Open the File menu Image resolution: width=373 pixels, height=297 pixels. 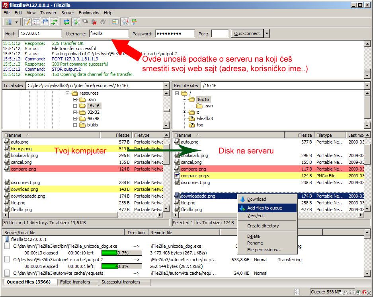click(x=7, y=13)
